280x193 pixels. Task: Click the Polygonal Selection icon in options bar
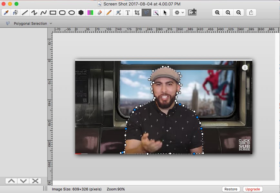(8, 23)
